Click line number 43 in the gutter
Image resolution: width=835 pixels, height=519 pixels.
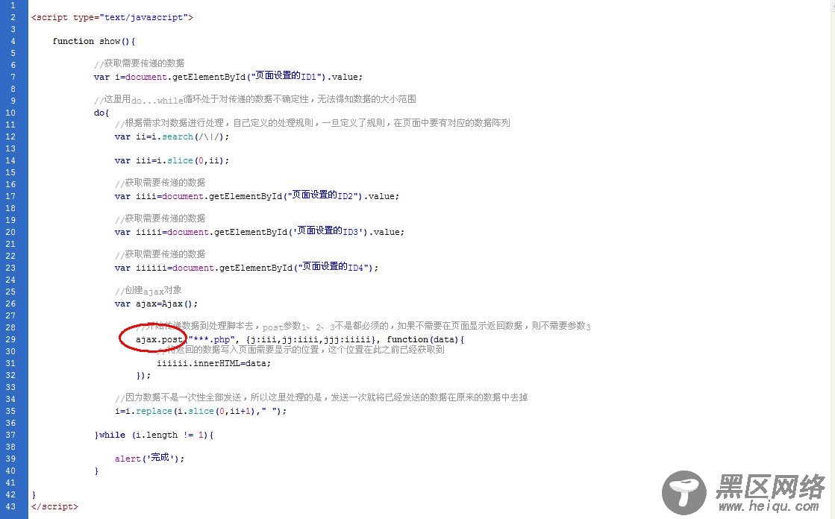click(x=10, y=506)
